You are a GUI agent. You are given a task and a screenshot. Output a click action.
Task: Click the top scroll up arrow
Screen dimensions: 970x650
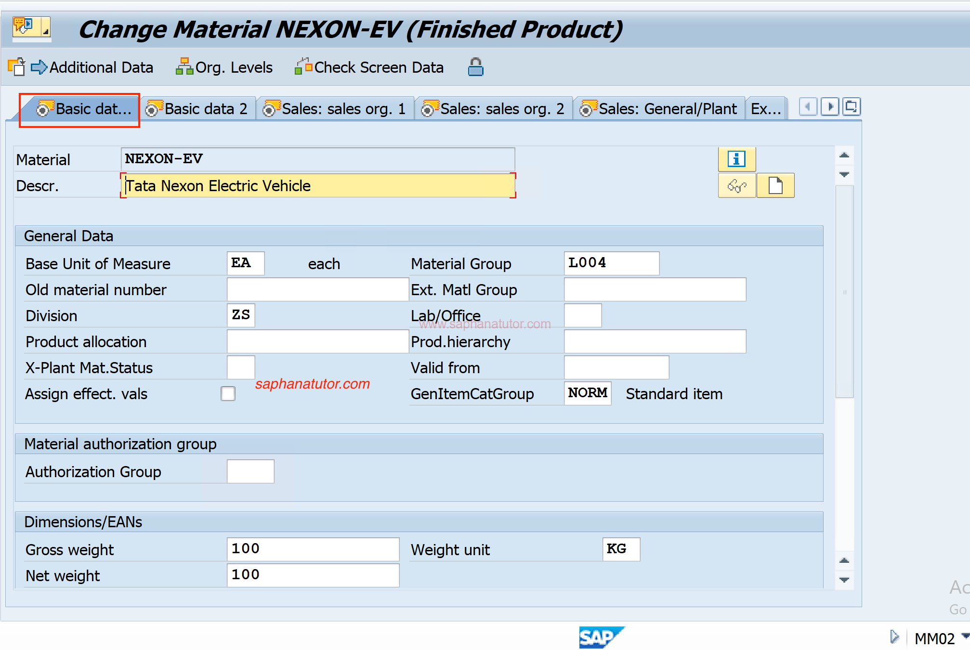tap(844, 155)
